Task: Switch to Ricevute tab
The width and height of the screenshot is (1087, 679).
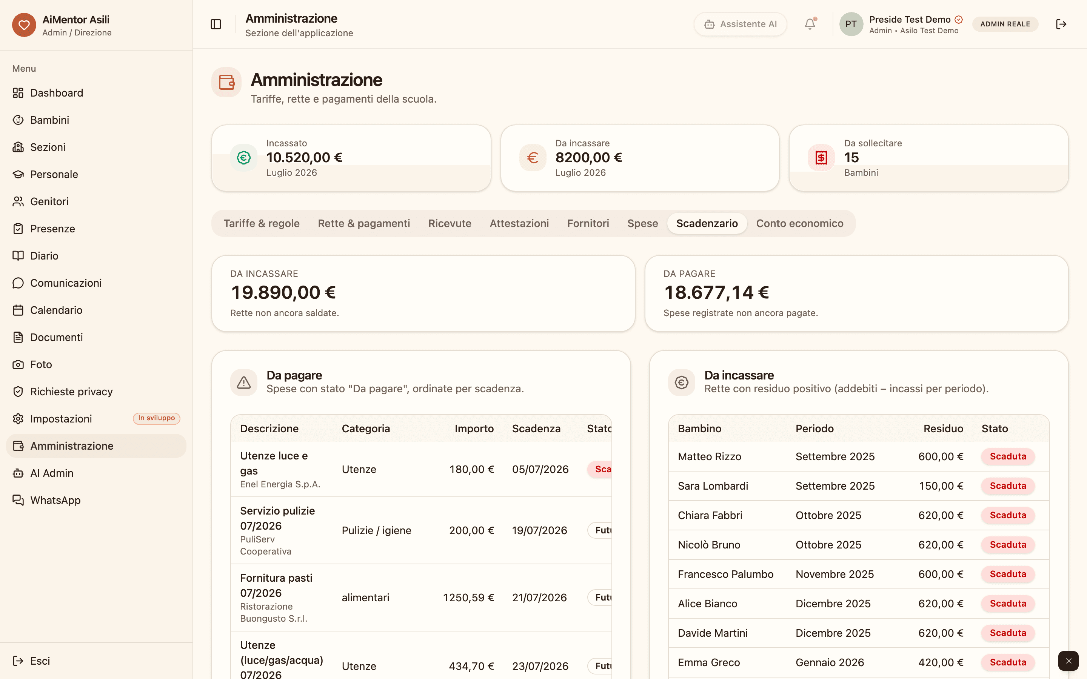Action: click(450, 224)
